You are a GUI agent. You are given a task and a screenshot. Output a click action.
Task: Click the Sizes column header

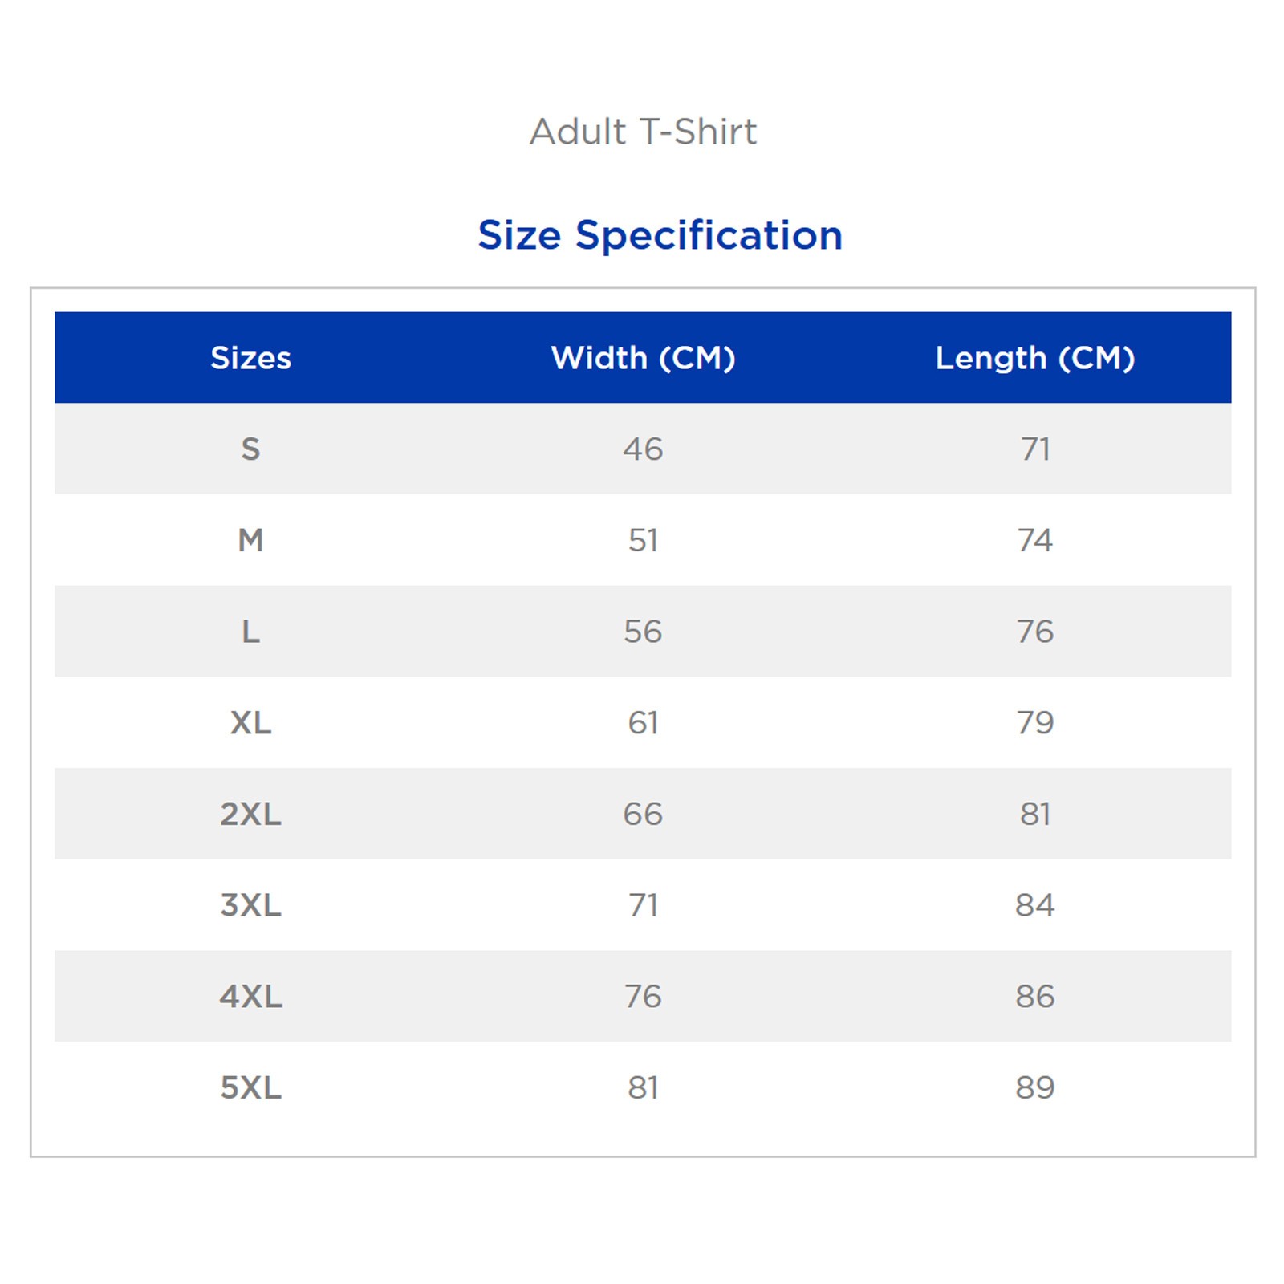[x=250, y=358]
